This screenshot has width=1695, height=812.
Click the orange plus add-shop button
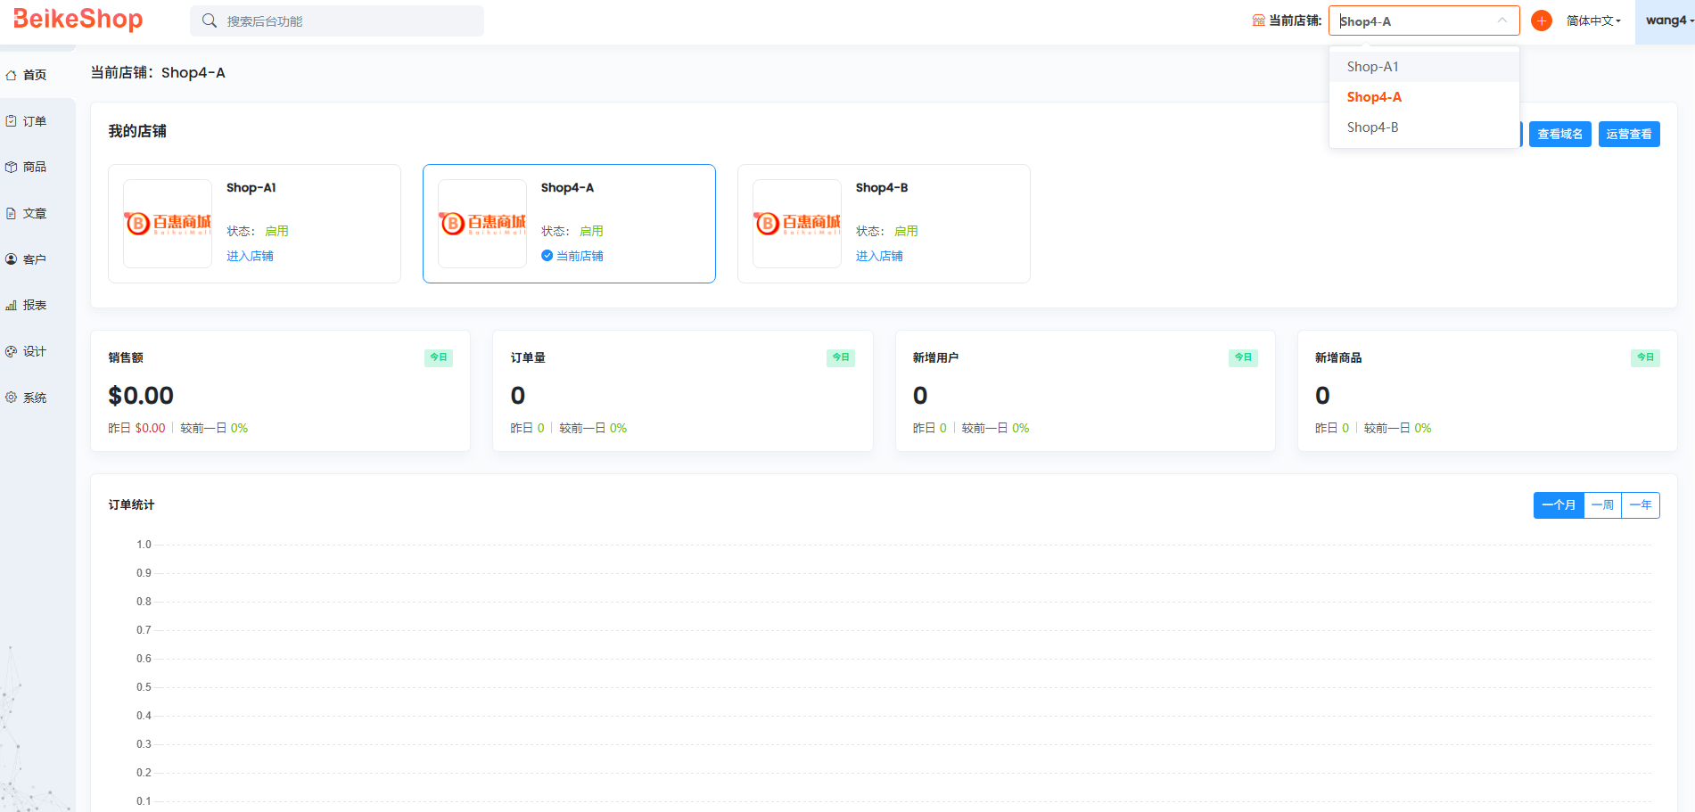click(x=1541, y=21)
